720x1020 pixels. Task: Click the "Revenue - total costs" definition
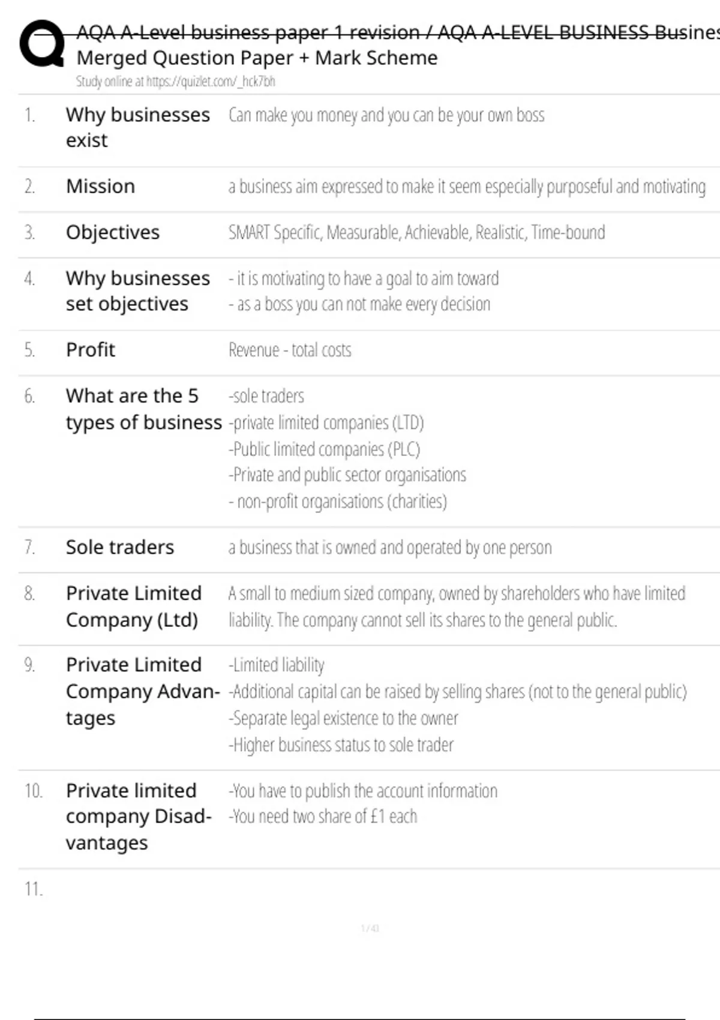tap(290, 350)
